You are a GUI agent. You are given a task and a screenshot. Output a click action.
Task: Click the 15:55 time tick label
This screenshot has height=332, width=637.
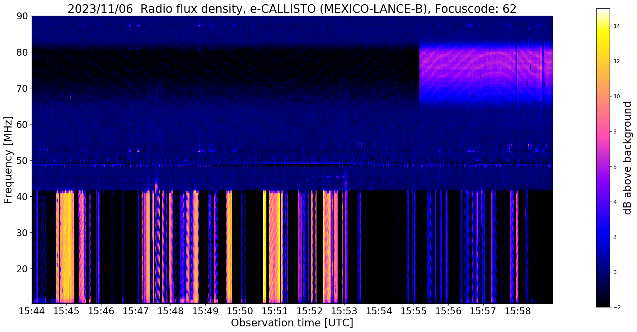[x=414, y=311]
